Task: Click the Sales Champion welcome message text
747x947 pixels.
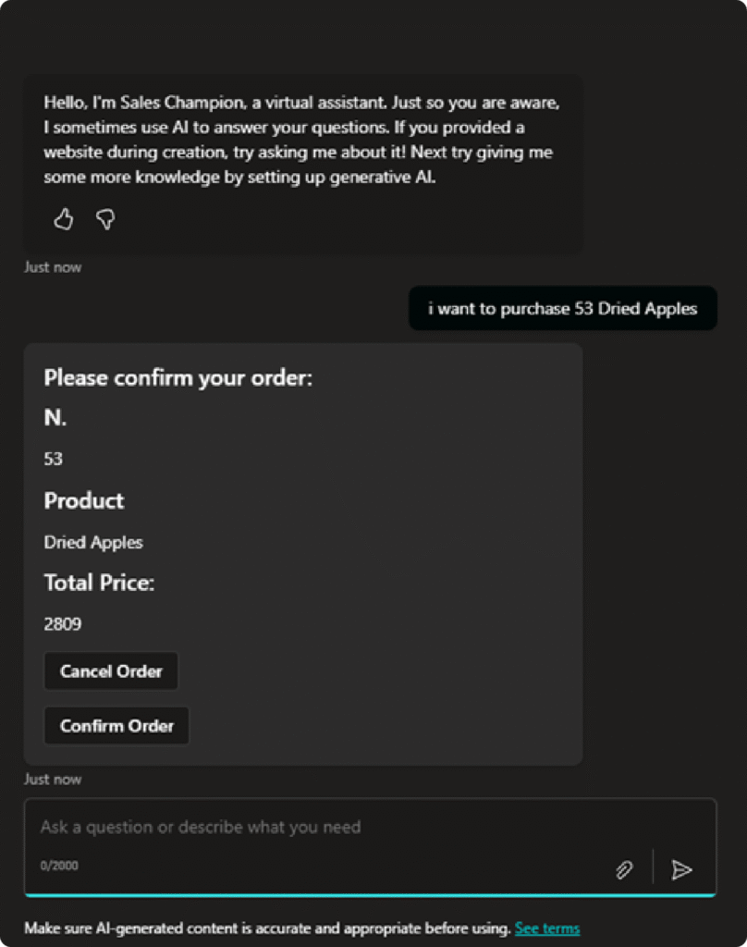Action: [300, 140]
